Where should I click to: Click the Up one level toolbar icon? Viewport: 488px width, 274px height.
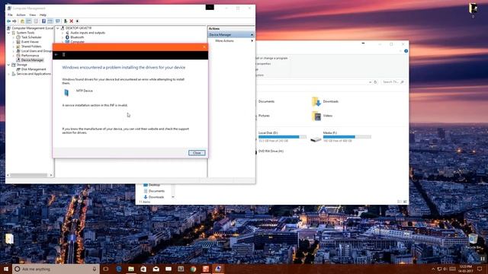(22, 21)
